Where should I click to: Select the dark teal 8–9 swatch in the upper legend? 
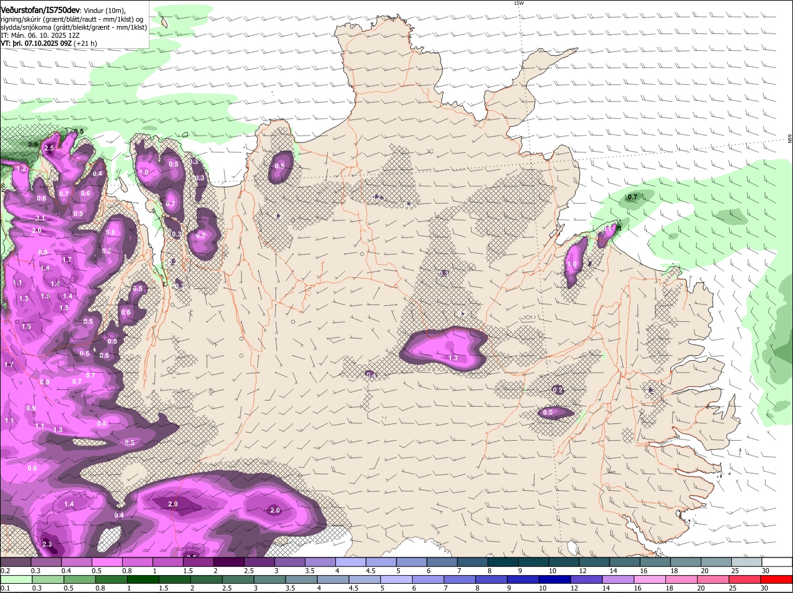tap(504, 561)
